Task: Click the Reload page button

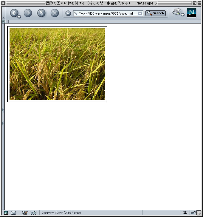Action: coord(41,13)
